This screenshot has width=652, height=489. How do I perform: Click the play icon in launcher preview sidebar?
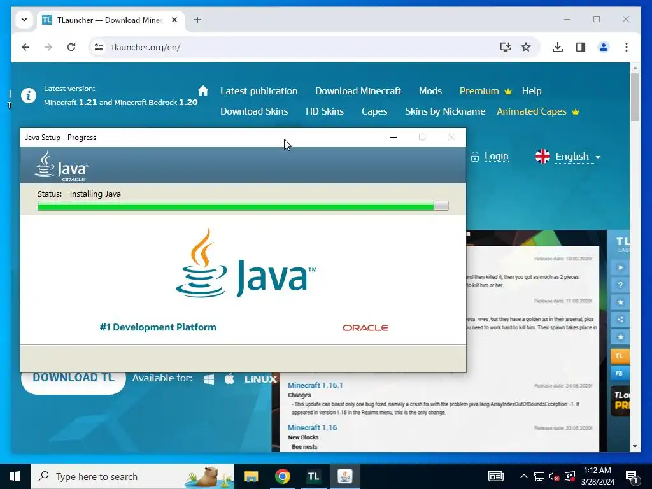point(620,267)
